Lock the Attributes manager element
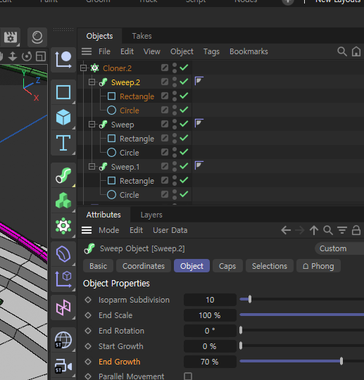This screenshot has width=364, height=380. (356, 230)
